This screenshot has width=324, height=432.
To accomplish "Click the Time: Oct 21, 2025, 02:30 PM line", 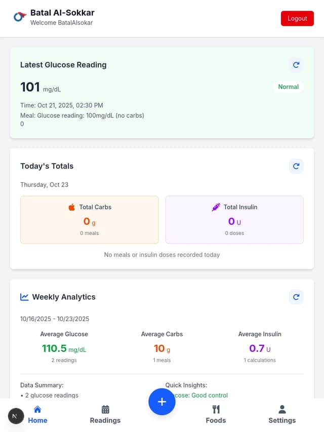I will [62, 105].
